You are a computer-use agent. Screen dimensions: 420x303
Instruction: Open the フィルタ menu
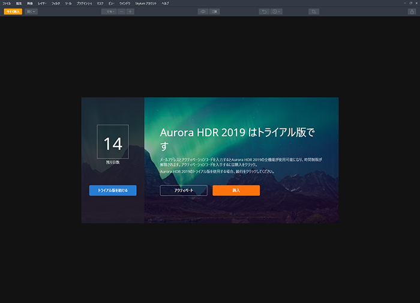56,4
